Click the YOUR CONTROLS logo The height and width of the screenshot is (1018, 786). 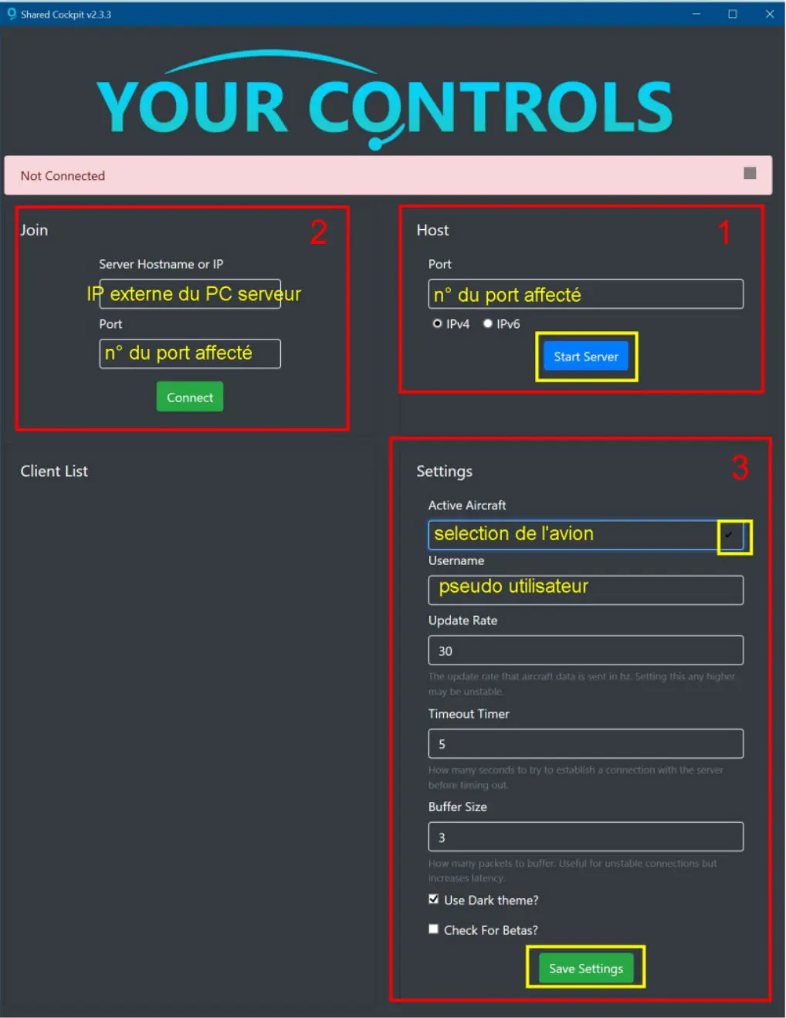385,100
